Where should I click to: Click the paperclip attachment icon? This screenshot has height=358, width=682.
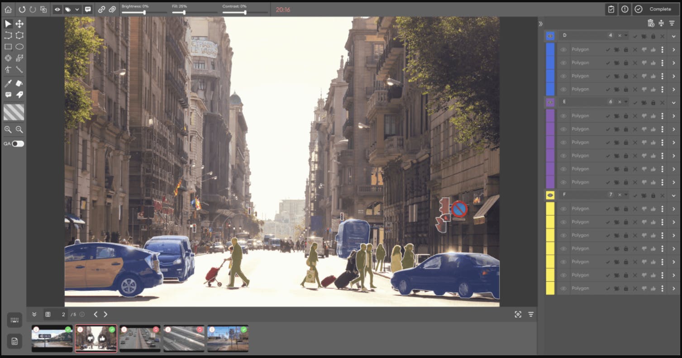coord(112,9)
